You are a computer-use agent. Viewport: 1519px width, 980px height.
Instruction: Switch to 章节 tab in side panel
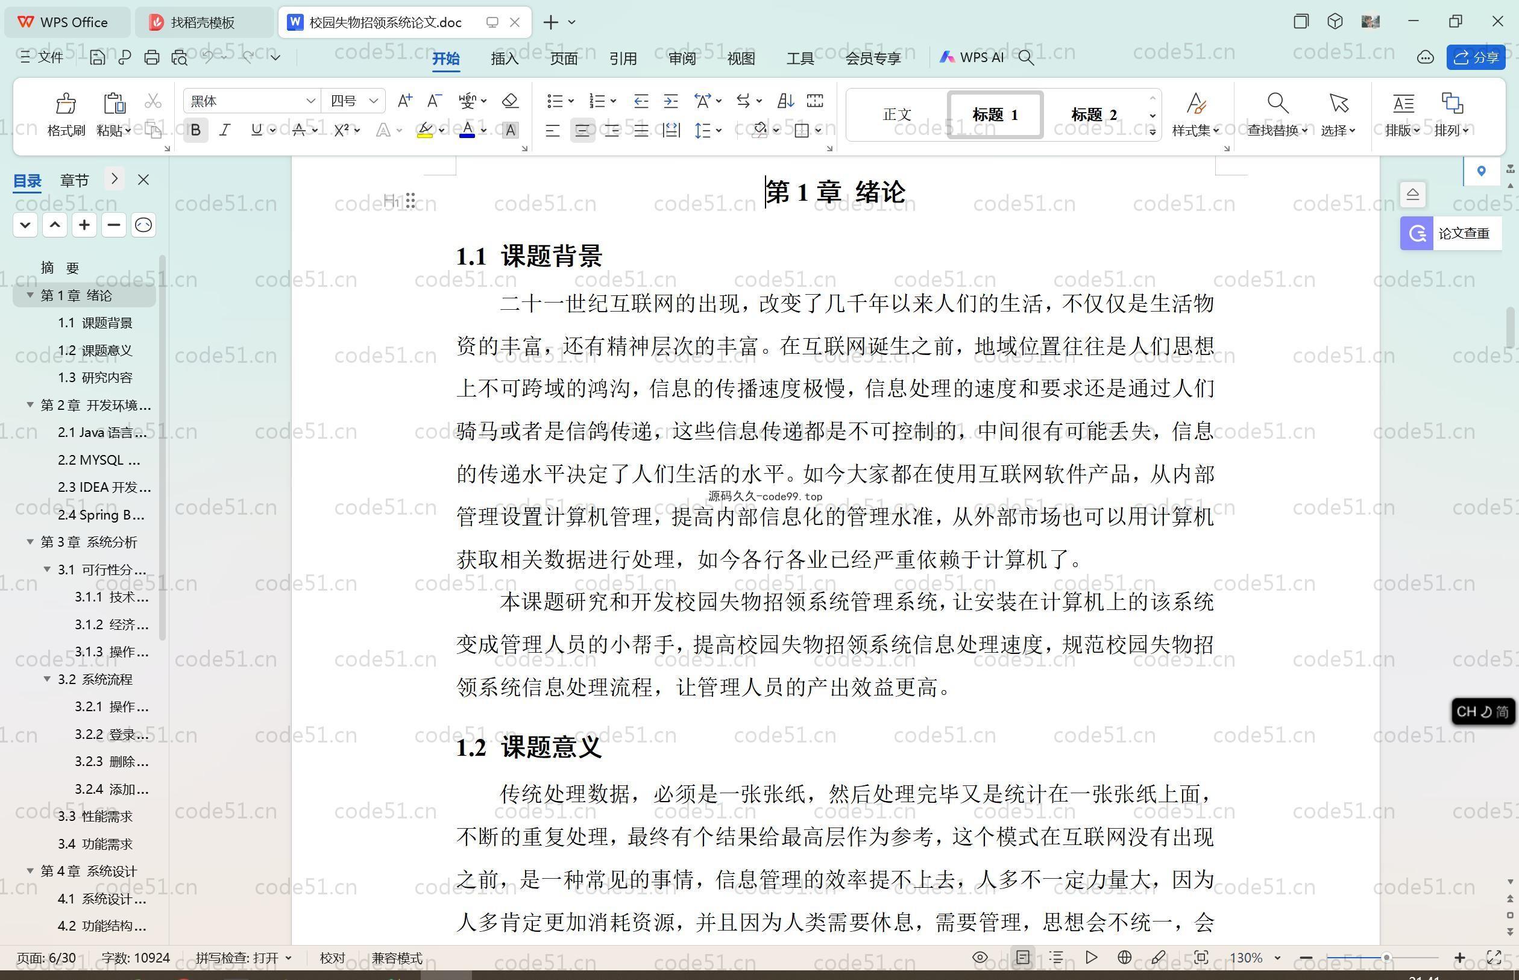coord(75,180)
